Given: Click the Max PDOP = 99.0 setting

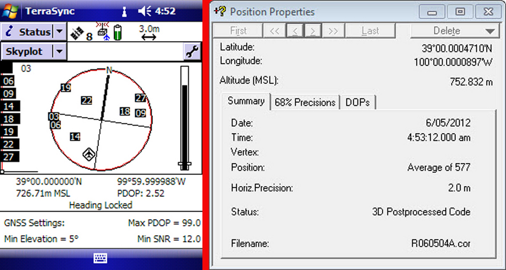Looking at the screenshot, I should (164, 223).
